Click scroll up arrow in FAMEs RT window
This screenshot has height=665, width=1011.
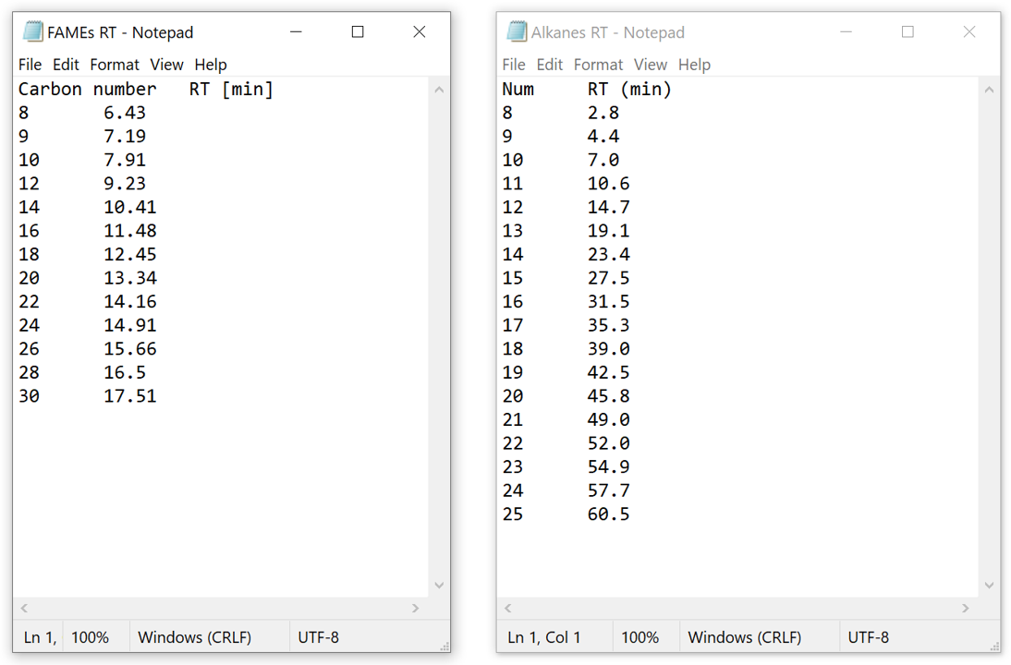(439, 90)
